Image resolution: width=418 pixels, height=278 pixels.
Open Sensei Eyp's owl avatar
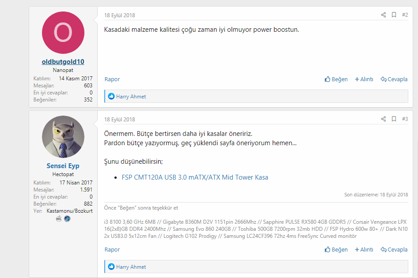coord(63,137)
